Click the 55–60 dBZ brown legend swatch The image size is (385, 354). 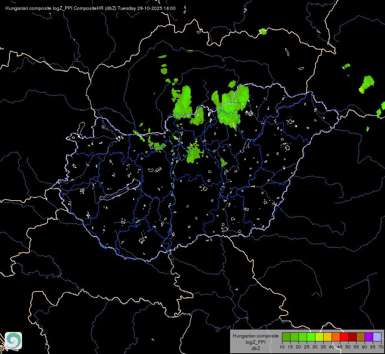tap(361, 337)
